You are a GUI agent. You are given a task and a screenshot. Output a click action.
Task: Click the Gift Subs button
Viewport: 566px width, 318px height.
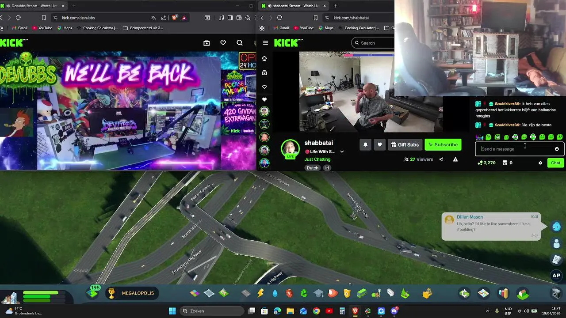pyautogui.click(x=405, y=144)
